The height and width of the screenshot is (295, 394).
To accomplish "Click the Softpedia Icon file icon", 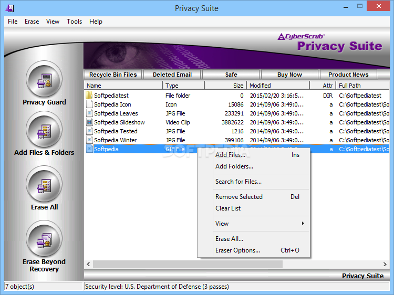I will 89,104.
